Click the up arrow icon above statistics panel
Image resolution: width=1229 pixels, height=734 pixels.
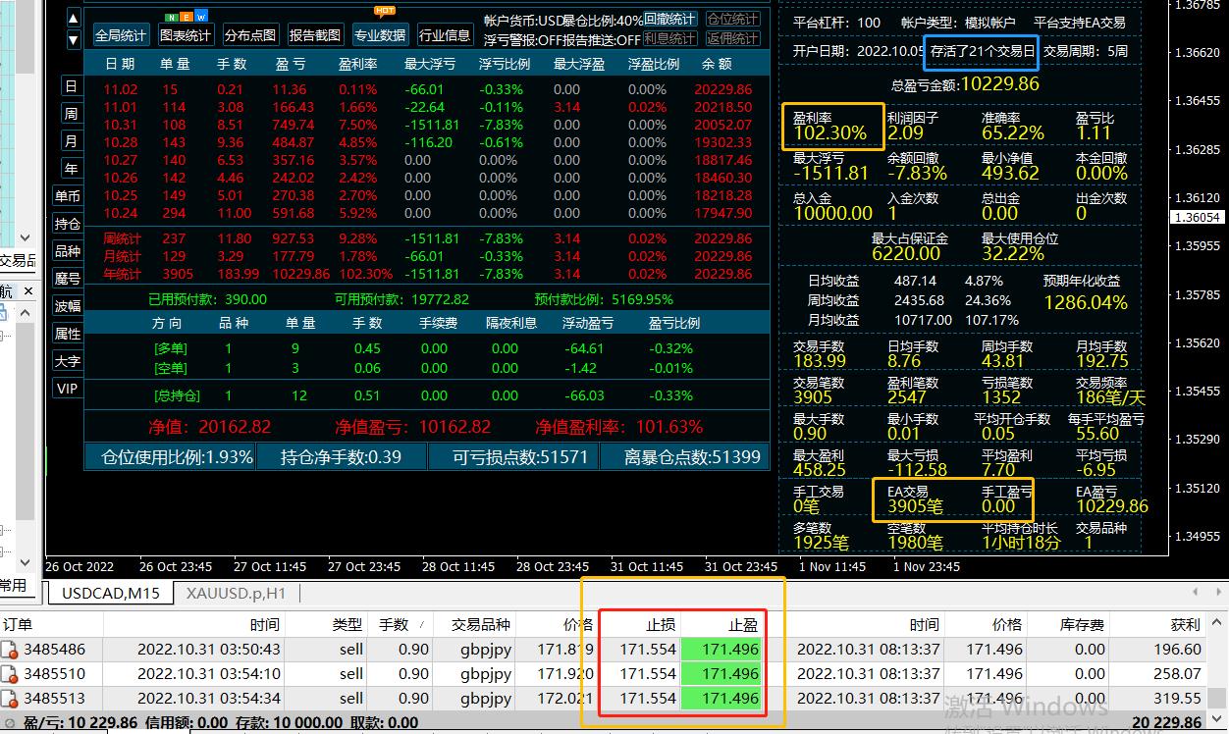pyautogui.click(x=74, y=19)
